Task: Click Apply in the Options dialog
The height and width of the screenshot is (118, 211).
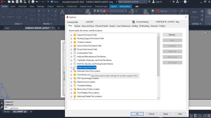Action: [166, 114]
